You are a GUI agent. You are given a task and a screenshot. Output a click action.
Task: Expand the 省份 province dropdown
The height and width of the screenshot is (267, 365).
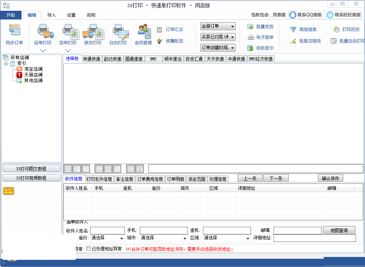(x=107, y=238)
